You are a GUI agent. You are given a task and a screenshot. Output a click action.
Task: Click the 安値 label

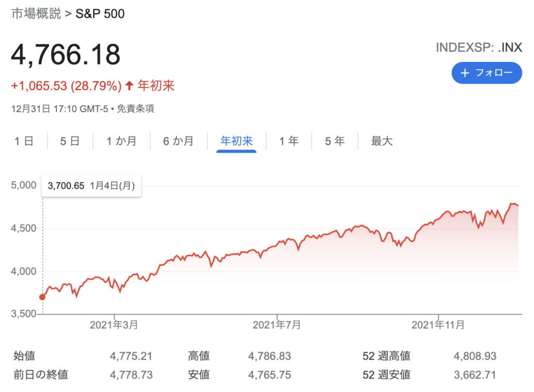(199, 375)
